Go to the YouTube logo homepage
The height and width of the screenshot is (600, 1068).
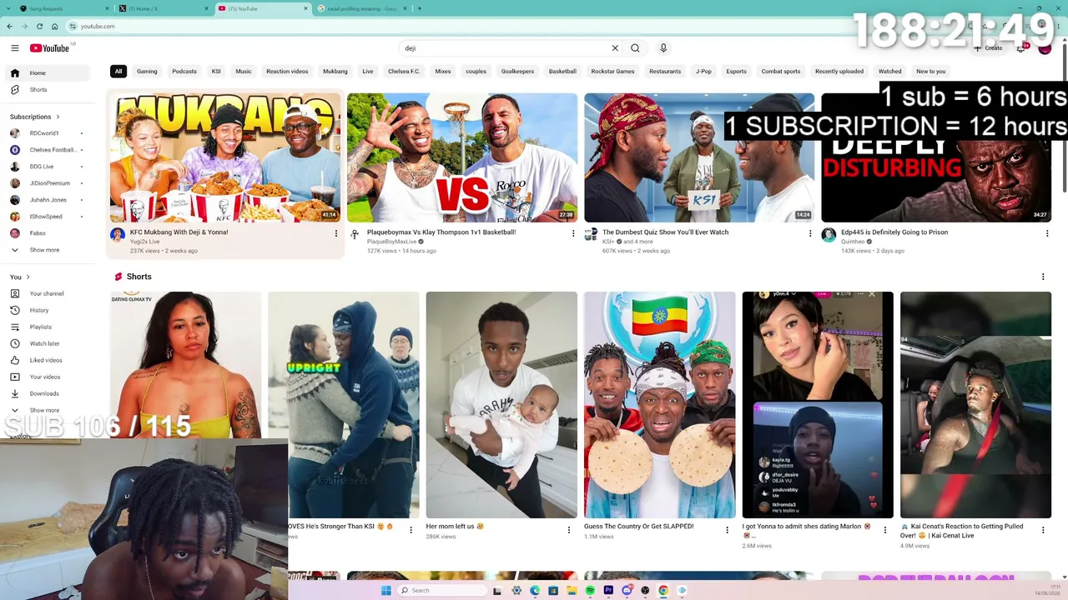click(50, 48)
